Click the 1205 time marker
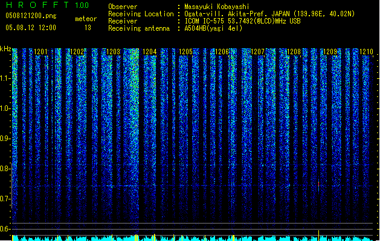Viewport: 380px width, 241px height. click(185, 52)
